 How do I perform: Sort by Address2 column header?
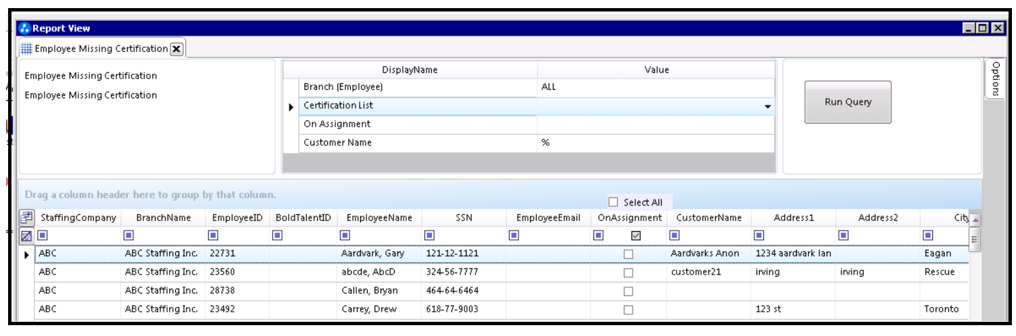pyautogui.click(x=878, y=218)
